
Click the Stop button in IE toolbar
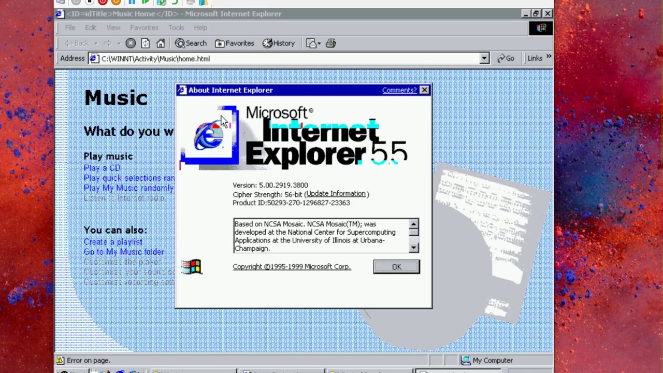[x=131, y=43]
